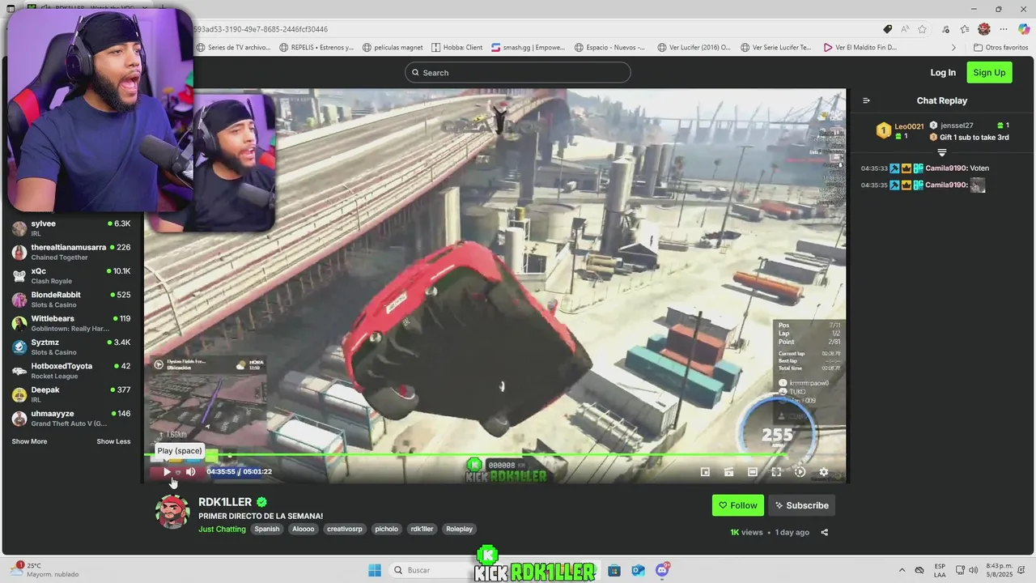The width and height of the screenshot is (1036, 583).
Task: Click jenssel27 in the gift leaderboard
Action: [x=957, y=126]
